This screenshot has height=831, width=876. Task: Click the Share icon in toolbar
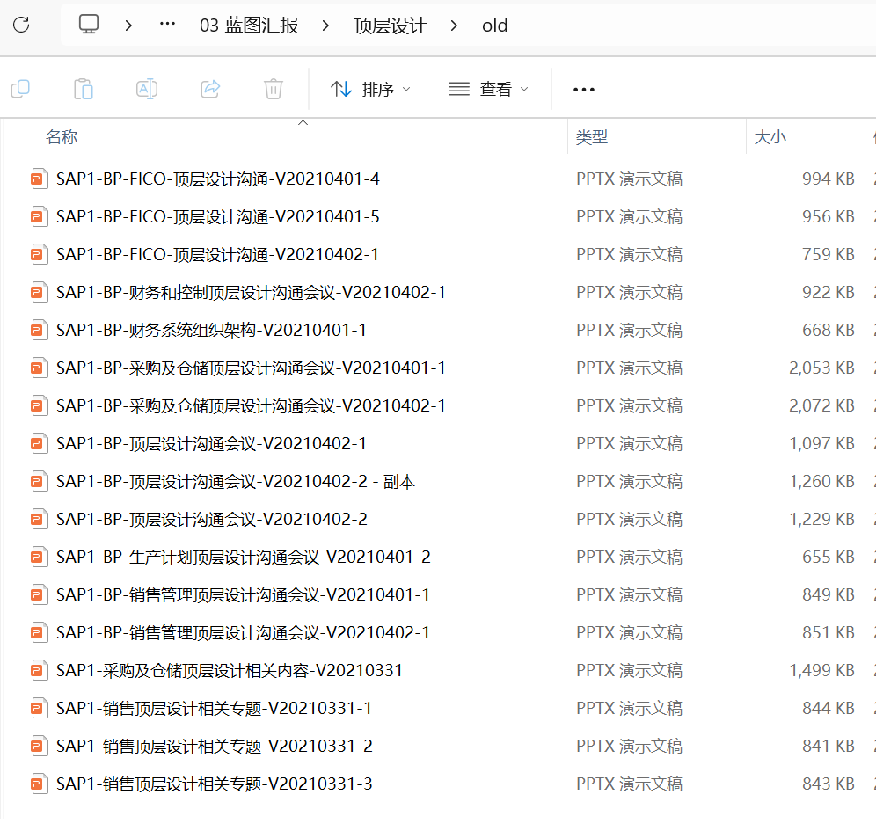(210, 89)
